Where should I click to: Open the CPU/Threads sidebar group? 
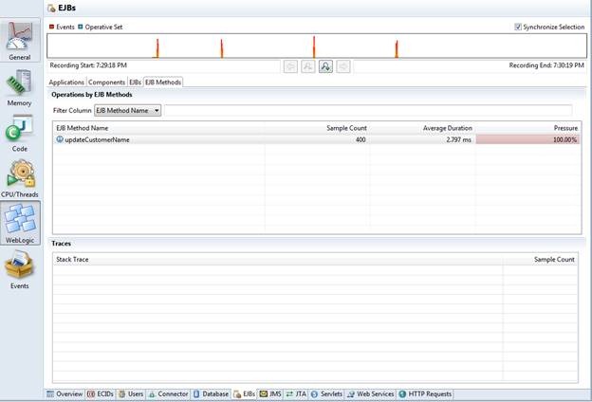tap(20, 178)
